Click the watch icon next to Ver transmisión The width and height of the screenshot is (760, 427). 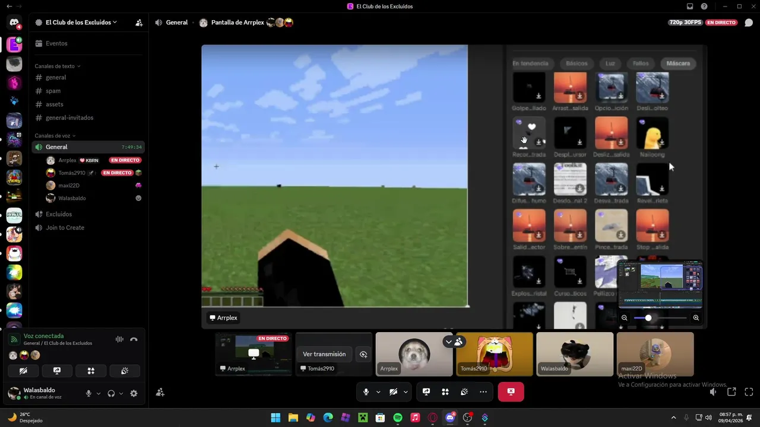[x=363, y=354]
